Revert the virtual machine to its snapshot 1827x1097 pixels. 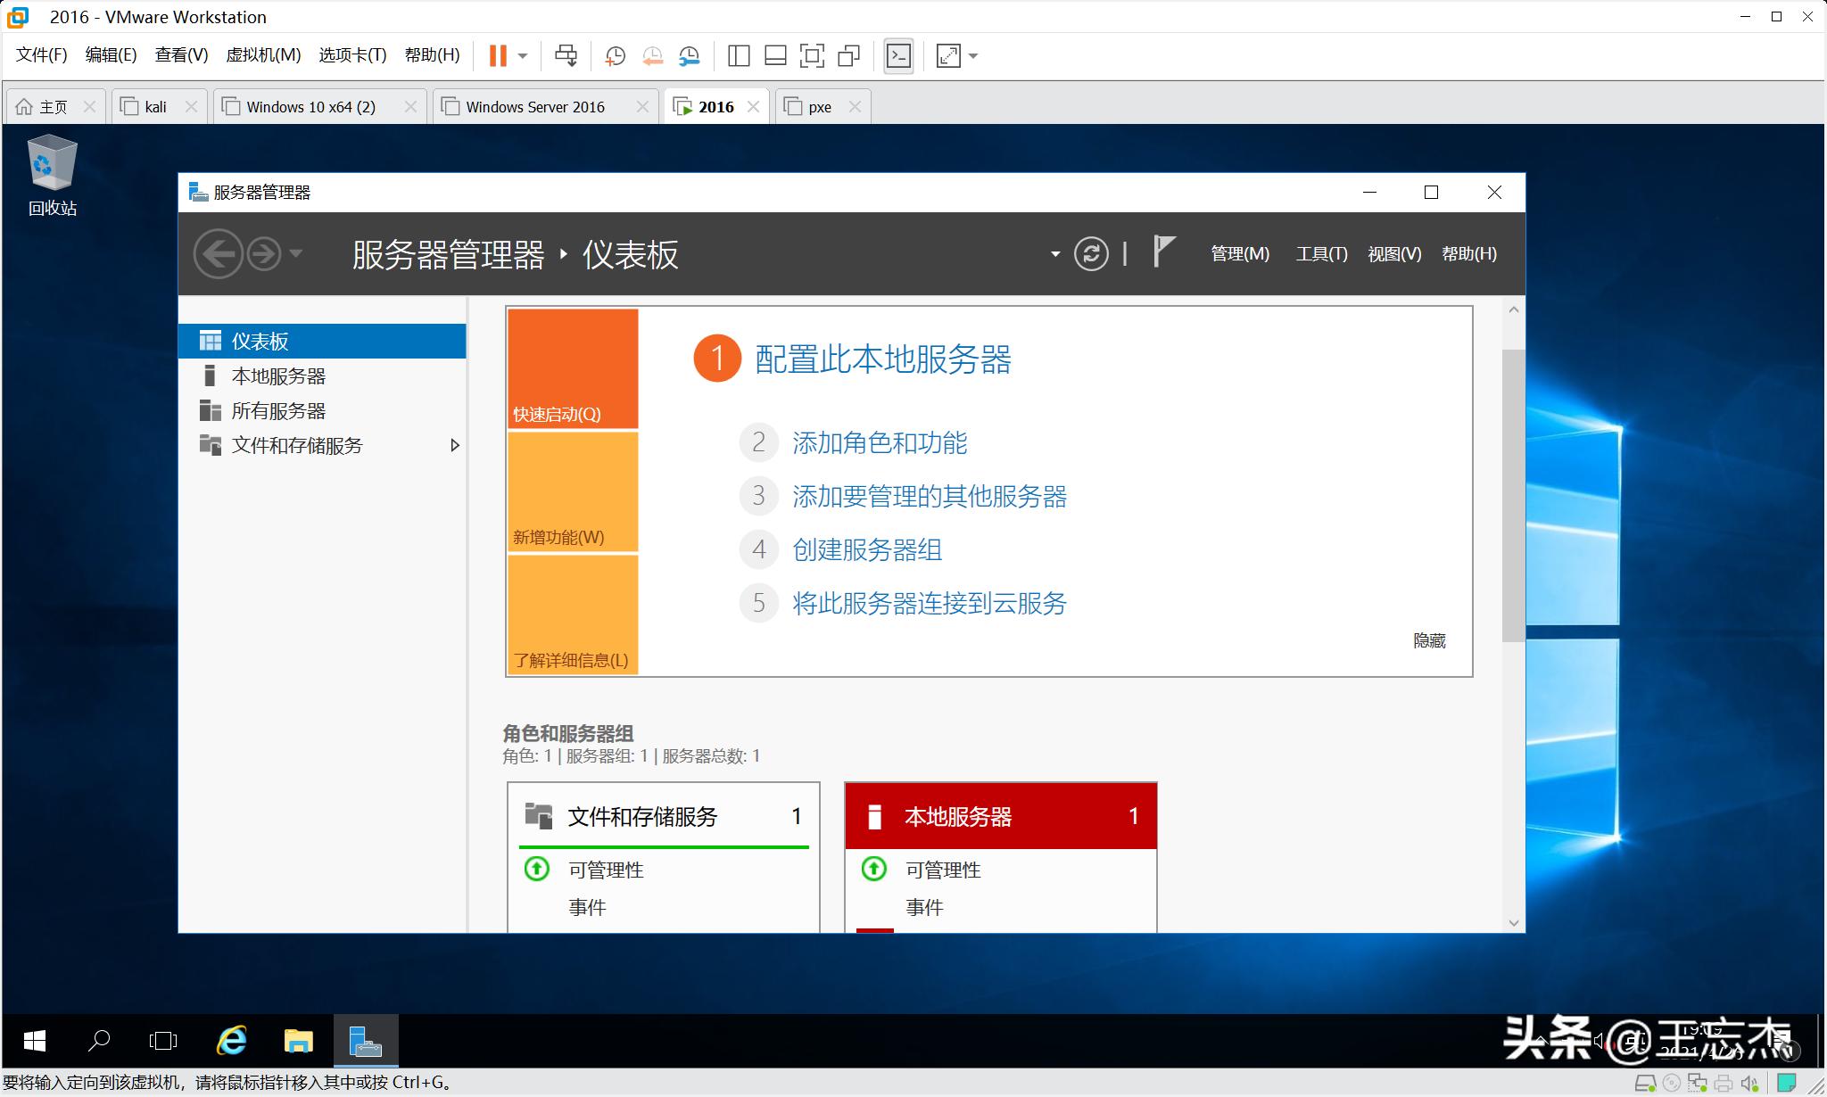(x=652, y=55)
